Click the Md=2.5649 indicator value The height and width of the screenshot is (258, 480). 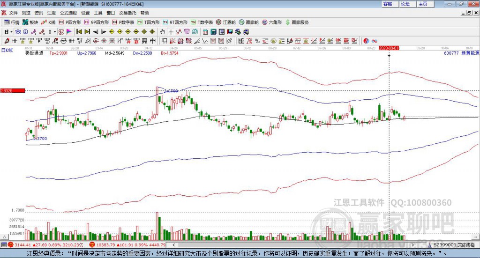tap(115, 53)
